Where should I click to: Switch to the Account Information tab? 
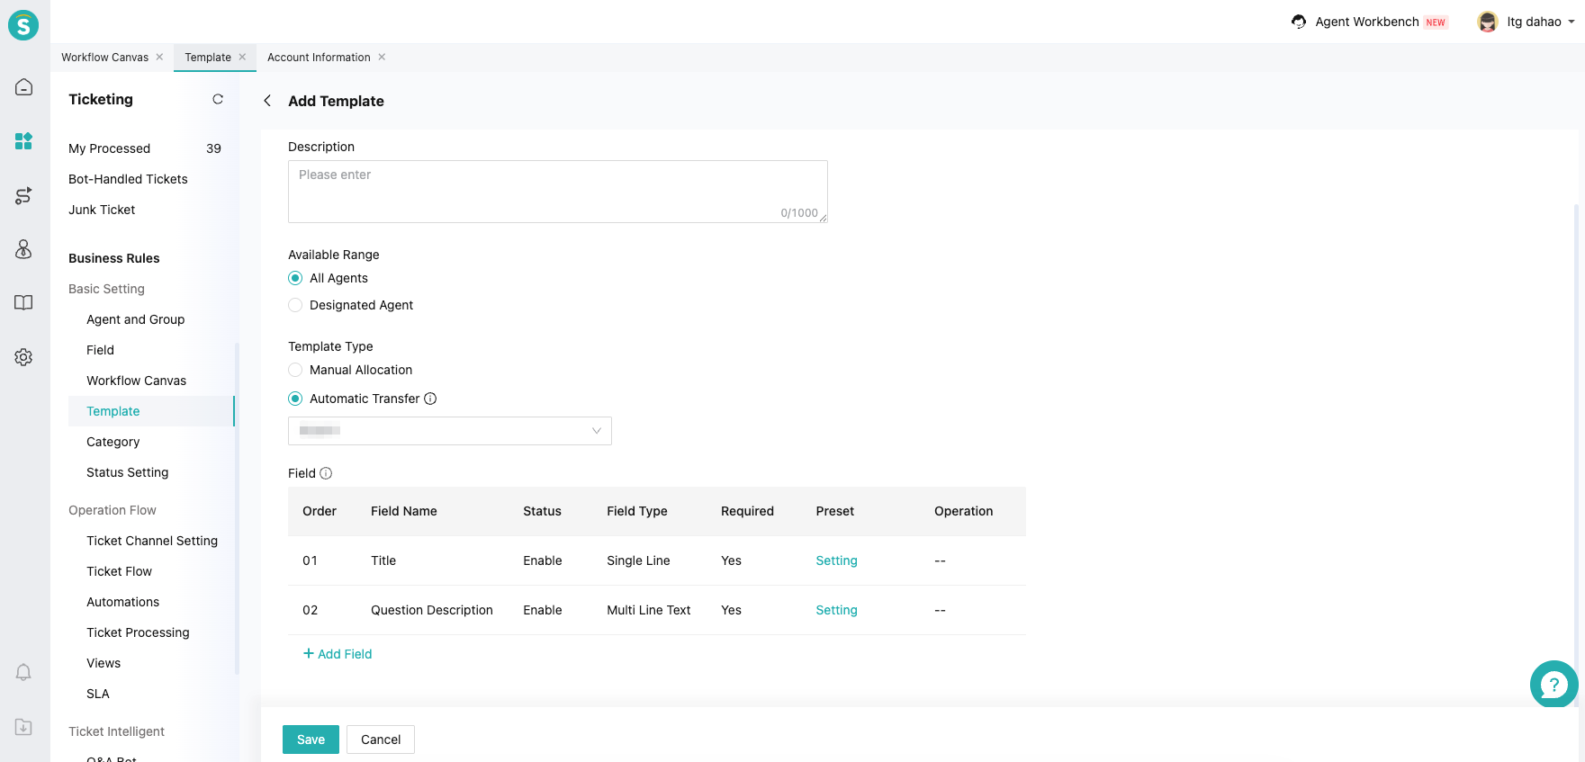(319, 58)
